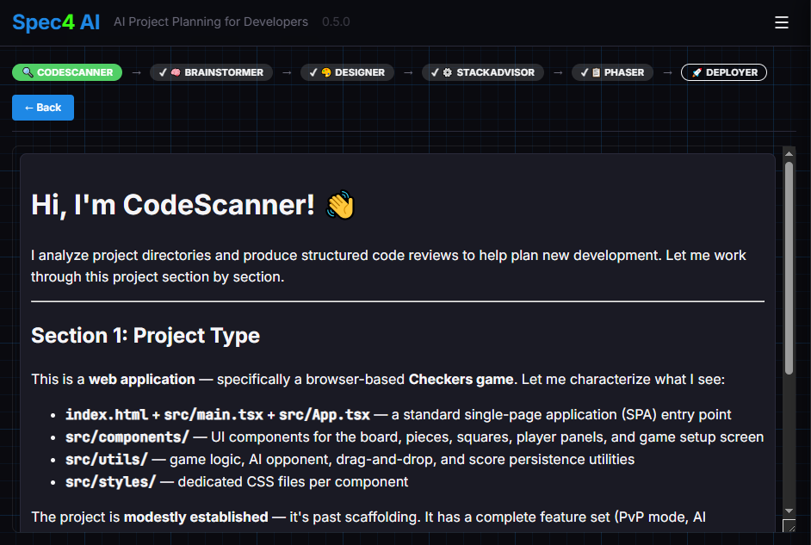
Task: Select the DEPLOYER stage tab
Action: [723, 72]
